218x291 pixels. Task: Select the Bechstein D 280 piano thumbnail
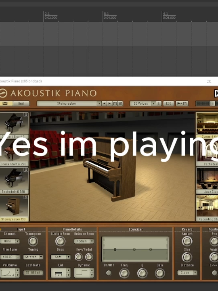[14, 180]
